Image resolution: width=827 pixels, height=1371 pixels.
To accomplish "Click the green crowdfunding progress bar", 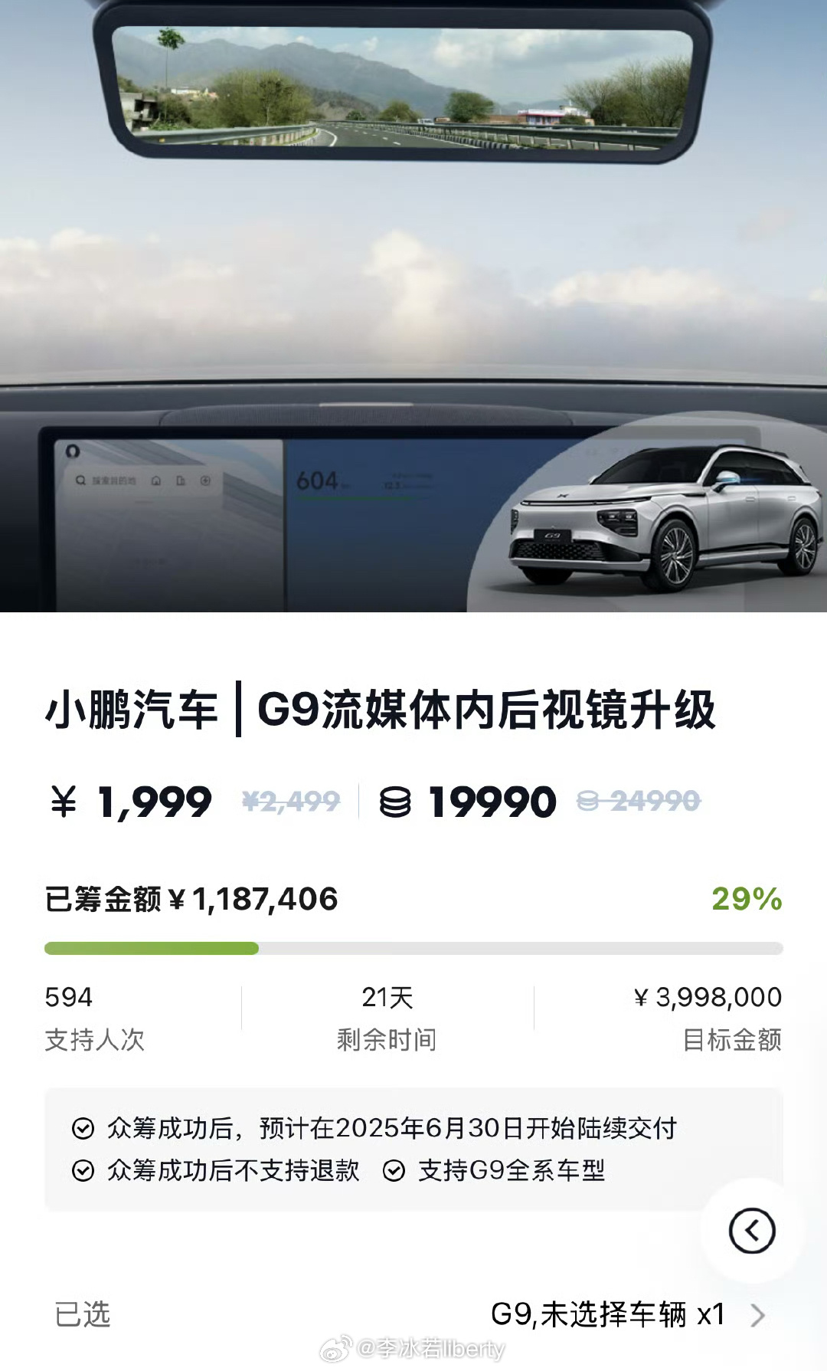I will pos(413,949).
